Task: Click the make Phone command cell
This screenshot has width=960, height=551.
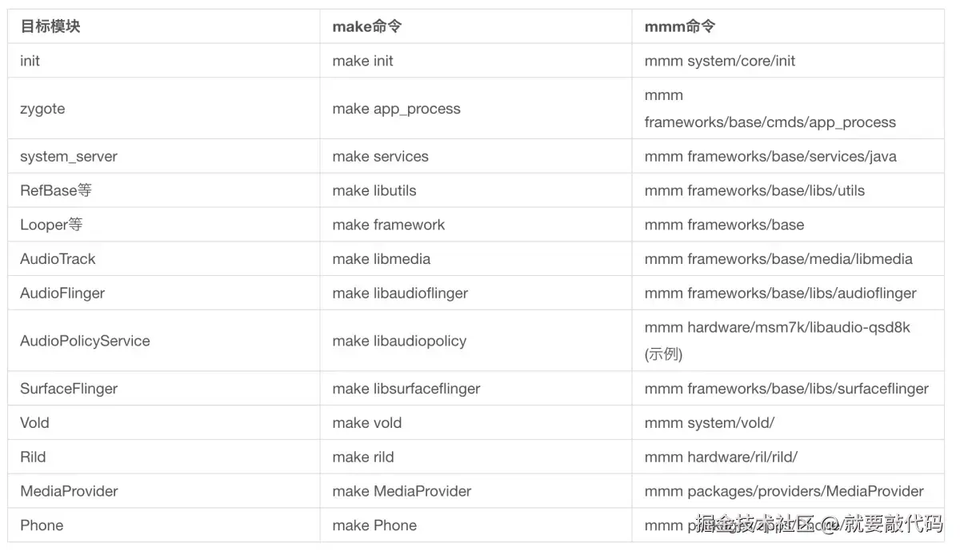Action: 374,525
